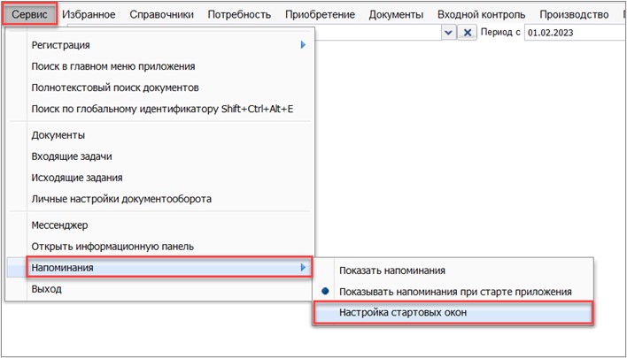
Task: Open the Приобретение menu
Action: tap(320, 14)
